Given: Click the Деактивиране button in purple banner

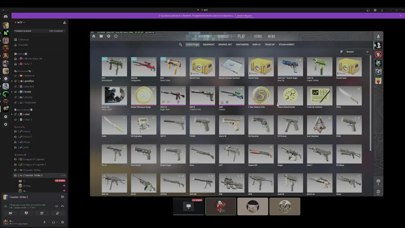Looking at the screenshot, I should click(x=244, y=16).
